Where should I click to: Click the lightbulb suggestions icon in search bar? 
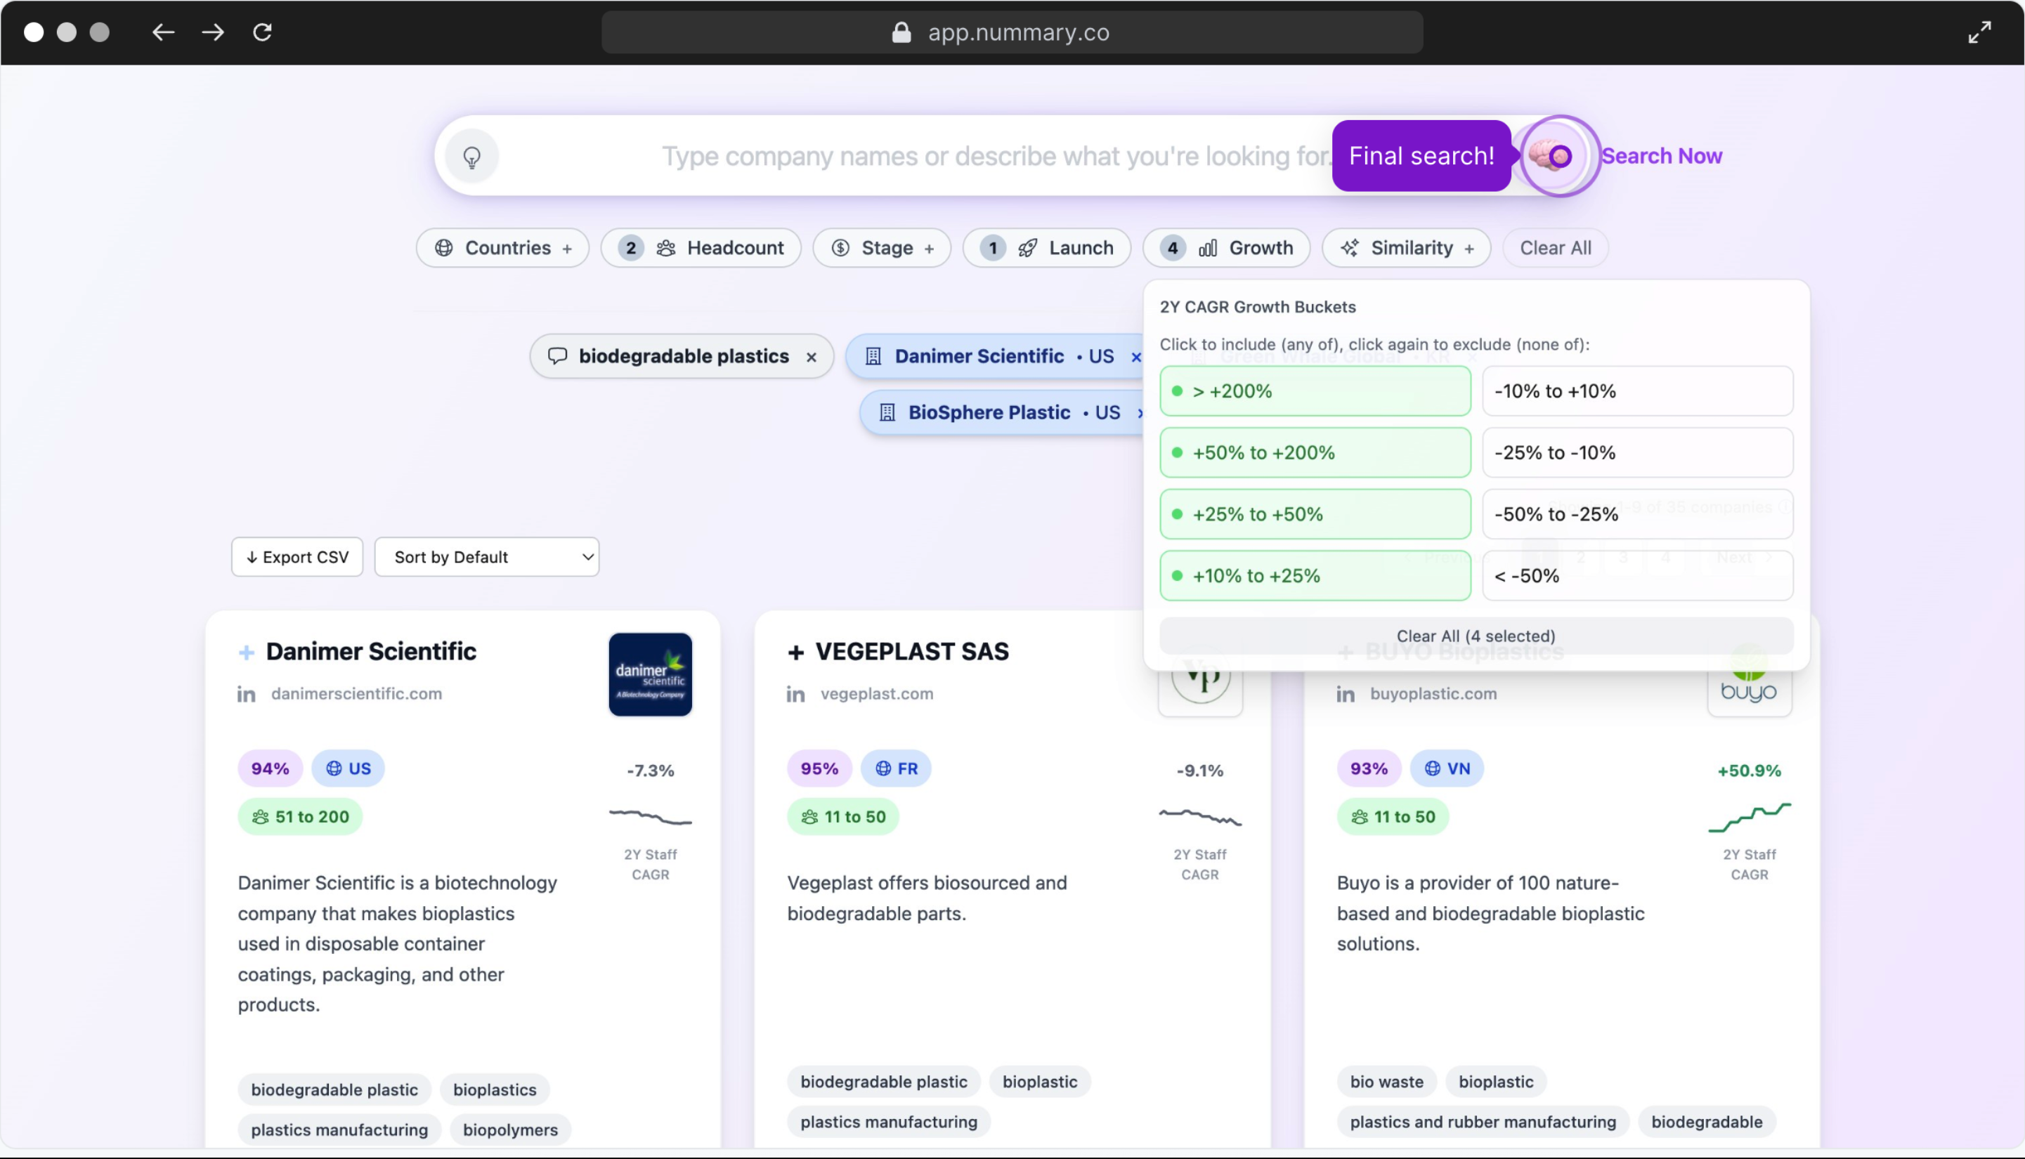pos(472,157)
